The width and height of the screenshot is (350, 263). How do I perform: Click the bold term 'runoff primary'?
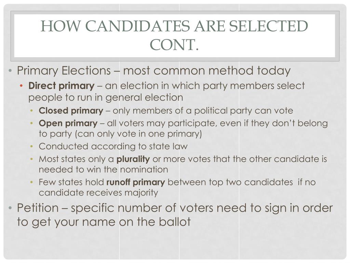[x=136, y=183]
